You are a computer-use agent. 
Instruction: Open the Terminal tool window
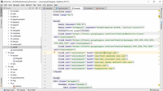click(x=21, y=90)
